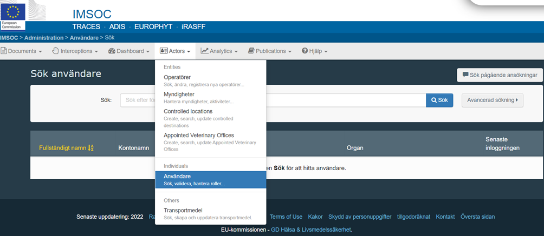This screenshot has width=544, height=236.
Task: Click the speech bubble icon on pending applications button
Action: 465,75
